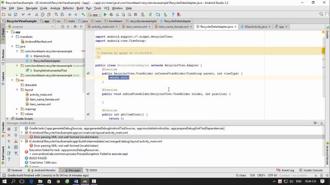Image resolution: width=330 pixels, height=185 pixels.
Task: Switch to MainActivity.java editor tab
Action: pos(256,27)
